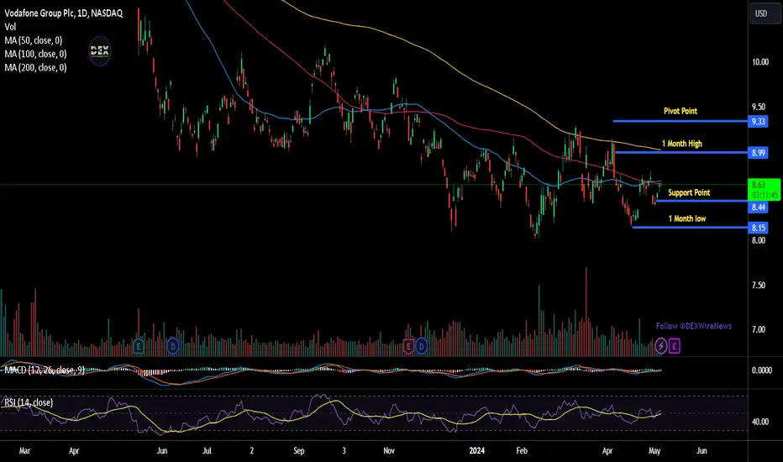Click the 1 Month High annotation text
Screen dimensions: 783x462
tap(681, 144)
